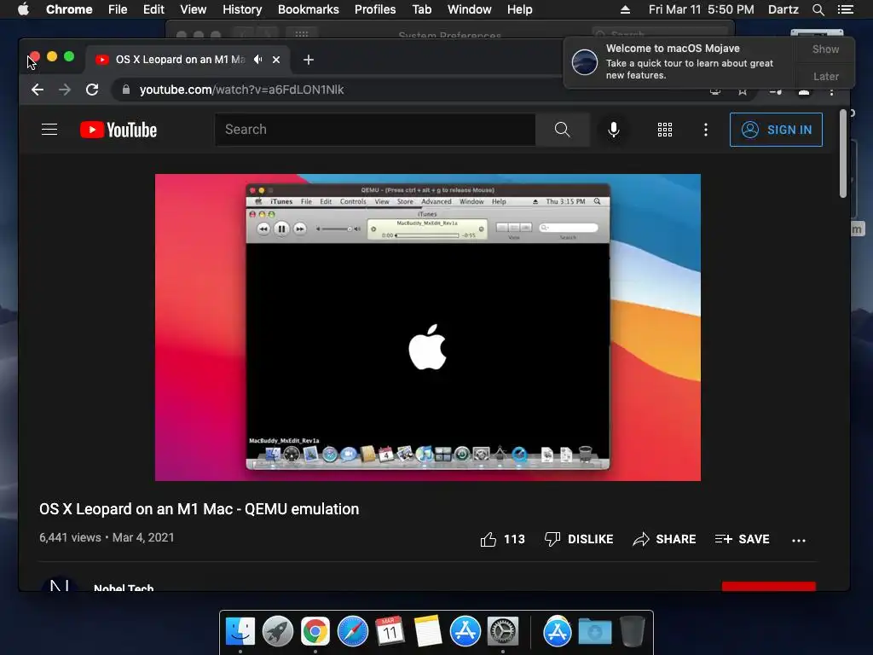This screenshot has width=873, height=655.
Task: Open more actions ellipsis below video
Action: pos(798,540)
